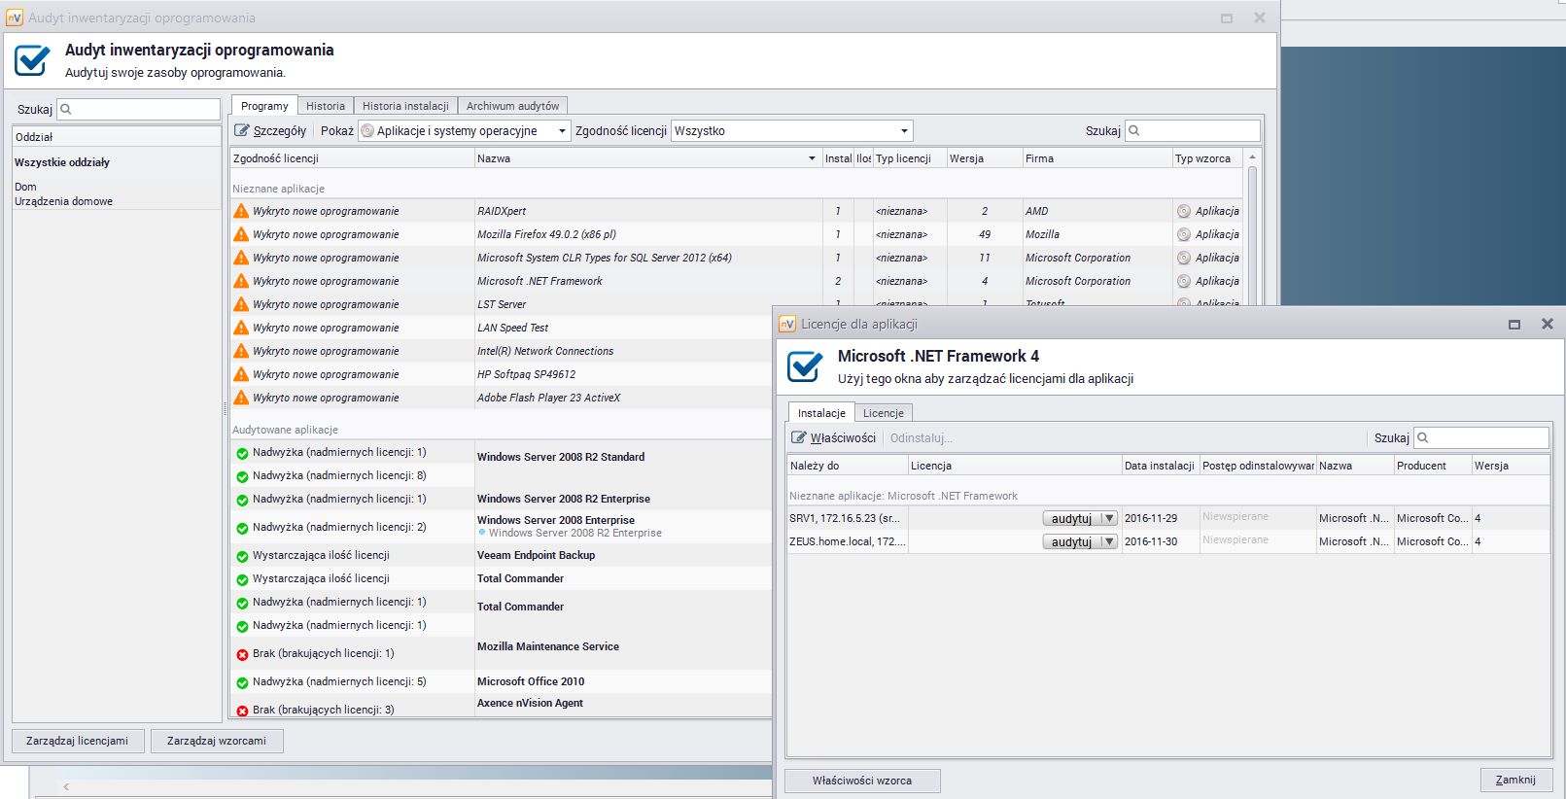Focus the Szukaj field in Programy toolbar
Image resolution: width=1566 pixels, height=799 pixels.
click(1193, 130)
